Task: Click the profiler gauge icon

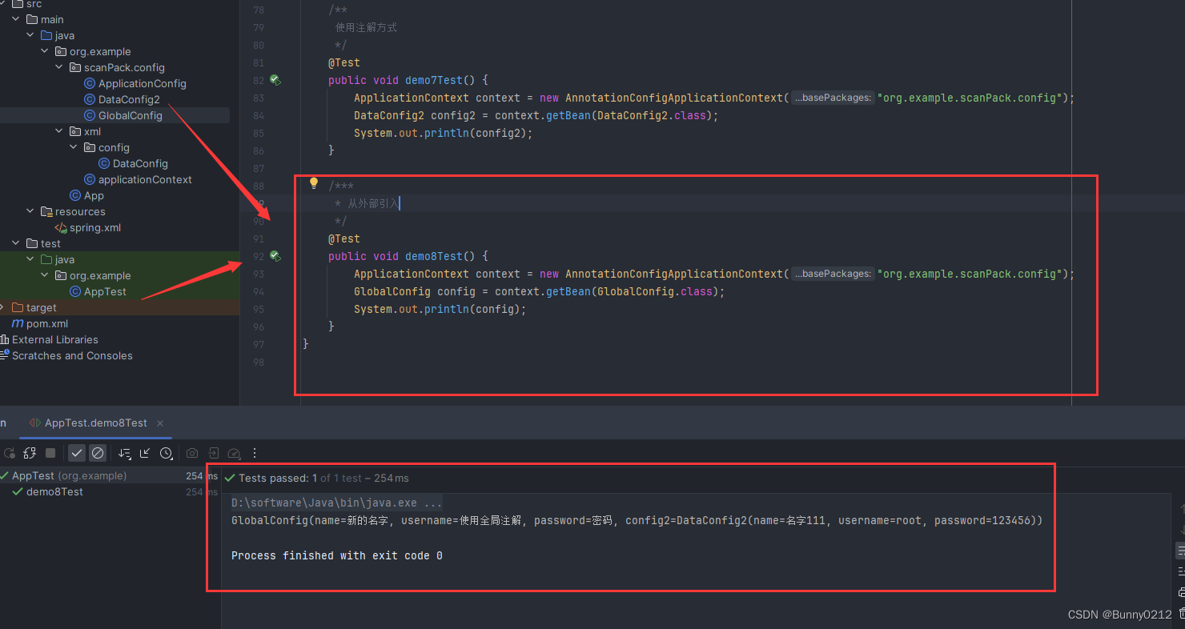Action: (234, 453)
